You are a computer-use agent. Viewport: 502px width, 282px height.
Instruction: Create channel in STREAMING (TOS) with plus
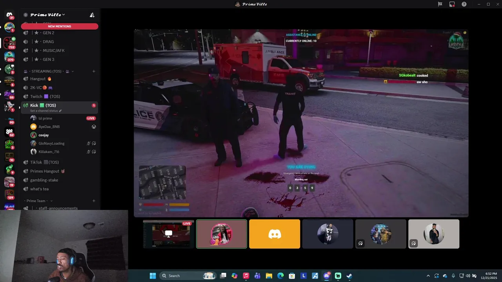click(94, 71)
